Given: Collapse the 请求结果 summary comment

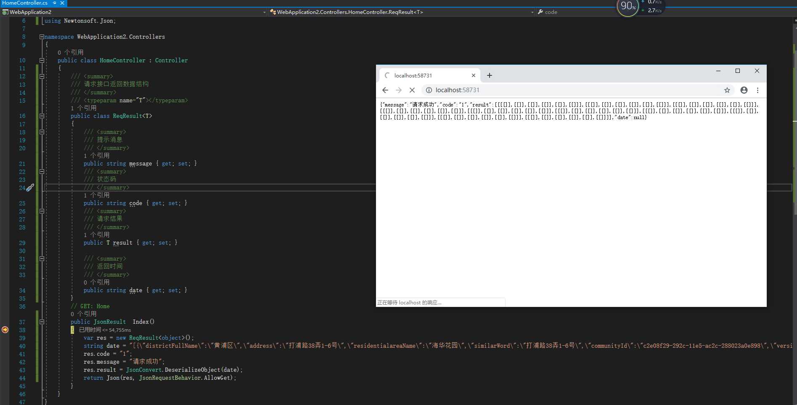Looking at the screenshot, I should (x=42, y=211).
